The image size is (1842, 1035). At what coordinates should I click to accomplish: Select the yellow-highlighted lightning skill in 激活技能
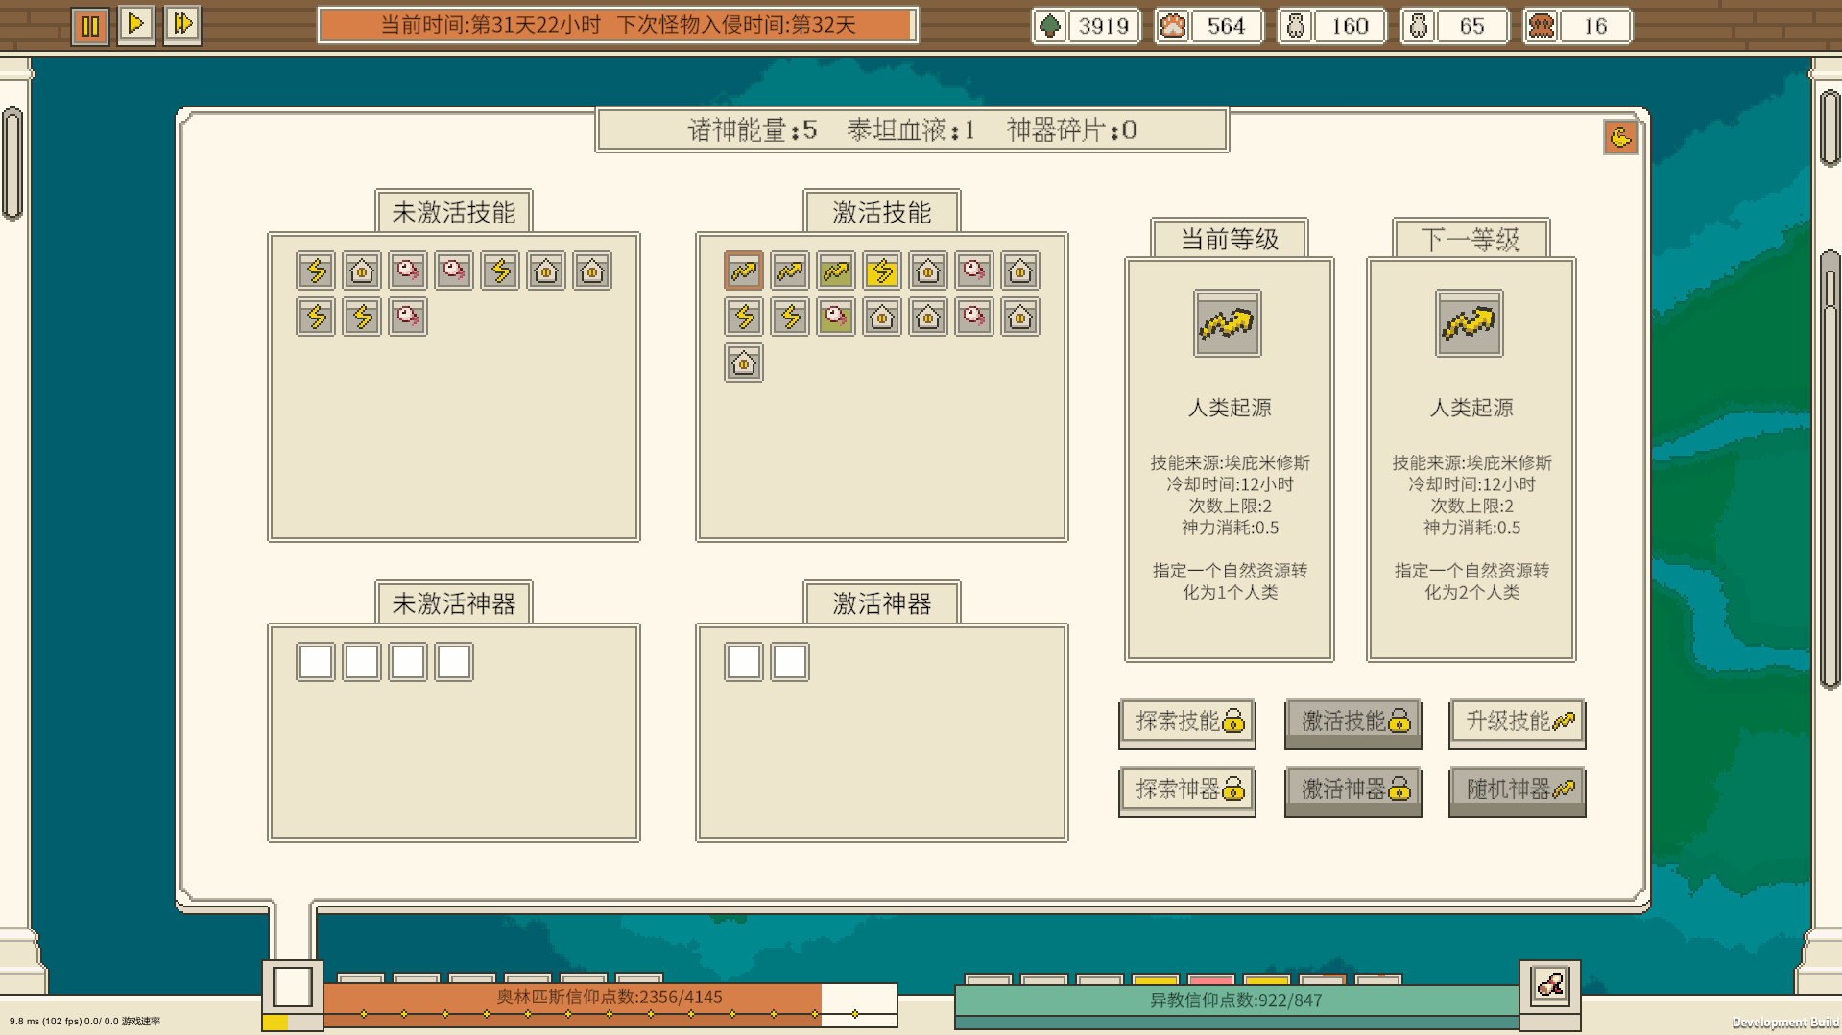pos(882,271)
